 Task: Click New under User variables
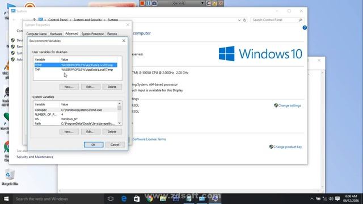point(69,87)
